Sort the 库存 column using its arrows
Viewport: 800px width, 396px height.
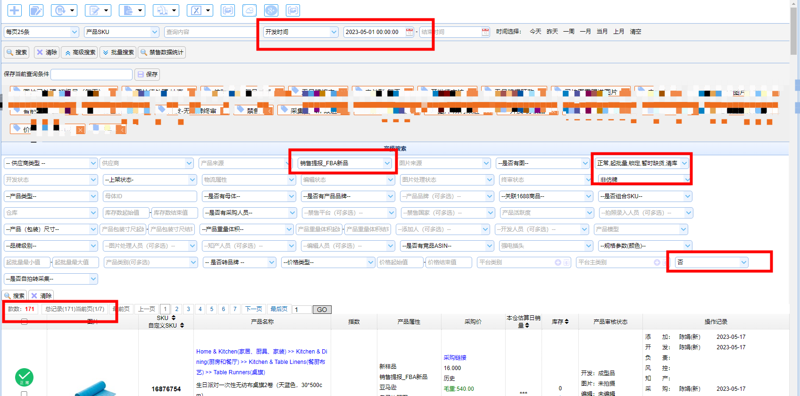pos(567,321)
